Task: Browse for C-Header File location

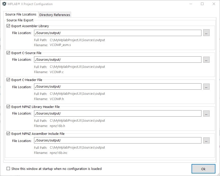Action: coord(206,87)
